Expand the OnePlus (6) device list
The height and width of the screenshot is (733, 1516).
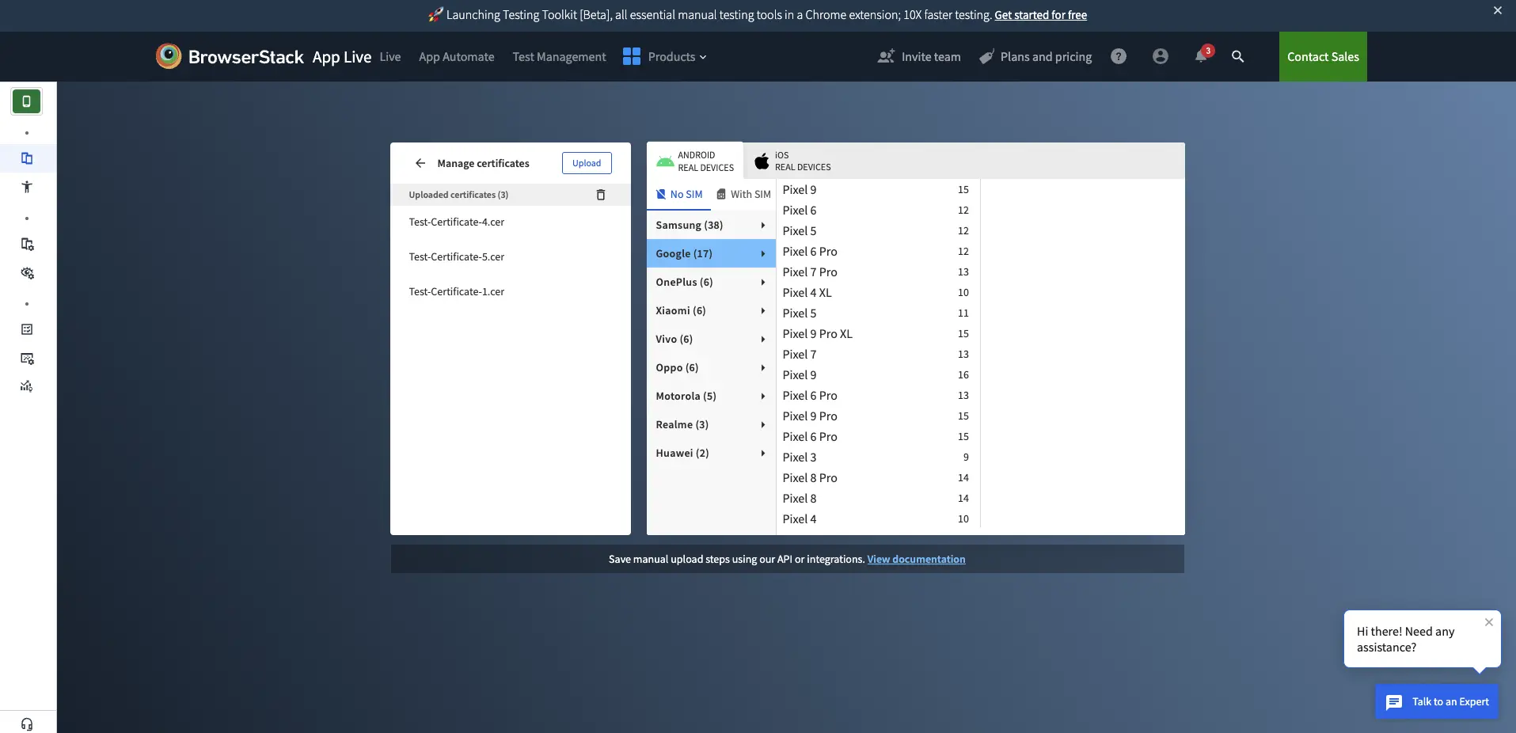[710, 283]
